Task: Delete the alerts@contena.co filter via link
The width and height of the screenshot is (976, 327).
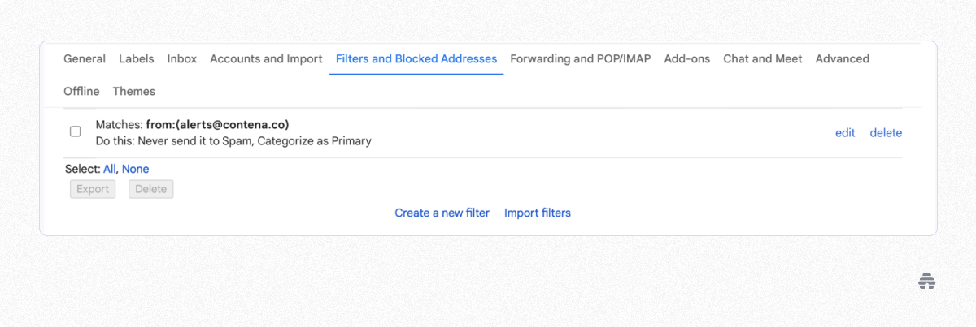Action: coord(886,132)
